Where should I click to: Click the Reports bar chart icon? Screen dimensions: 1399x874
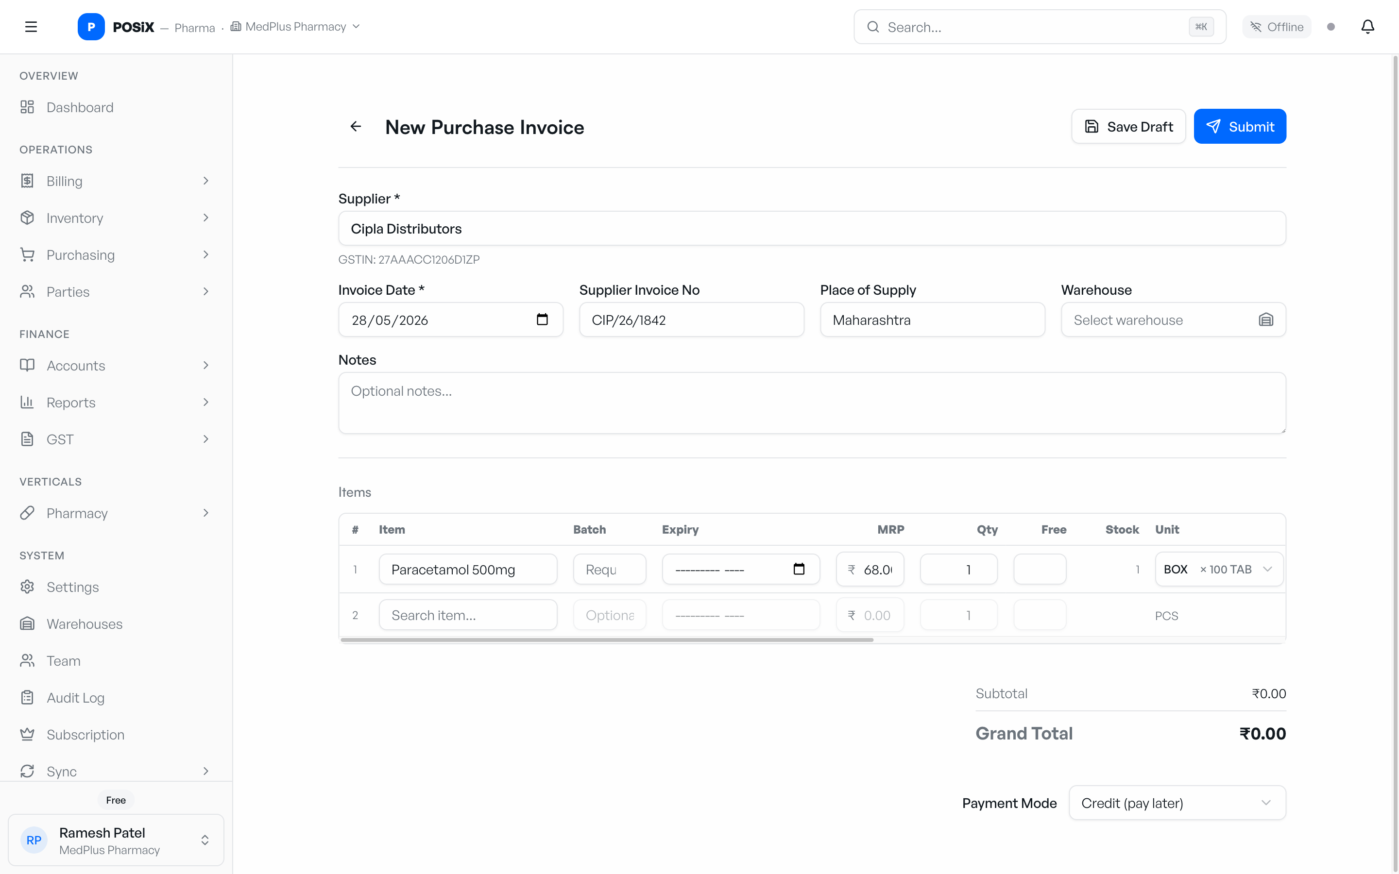(27, 403)
